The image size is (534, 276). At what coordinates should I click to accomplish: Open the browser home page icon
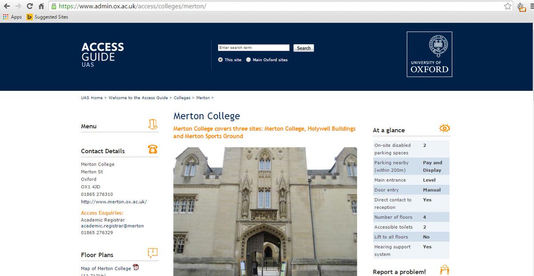coord(41,6)
